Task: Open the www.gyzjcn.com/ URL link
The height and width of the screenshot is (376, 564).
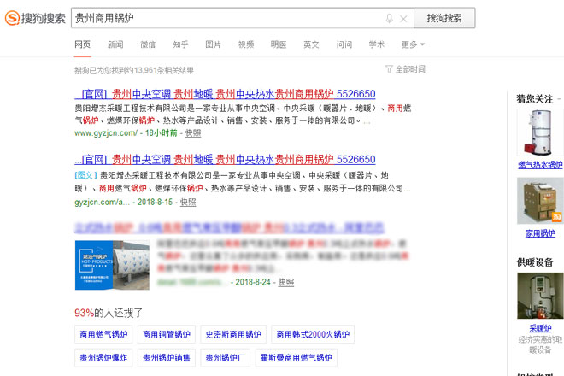Action: [x=106, y=133]
